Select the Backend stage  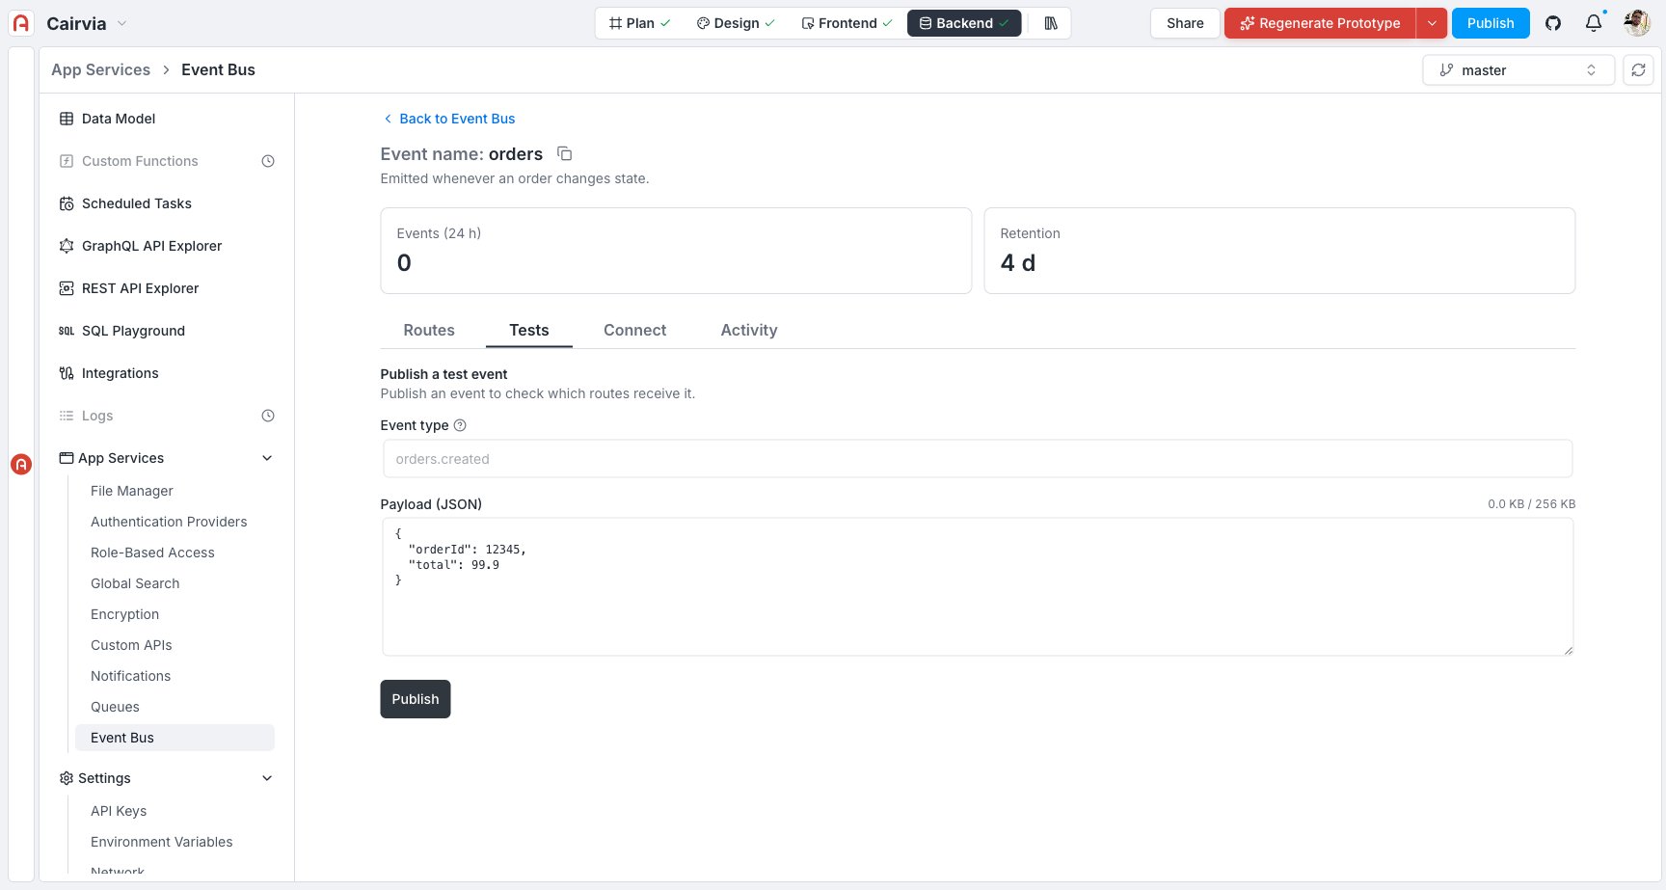click(964, 23)
